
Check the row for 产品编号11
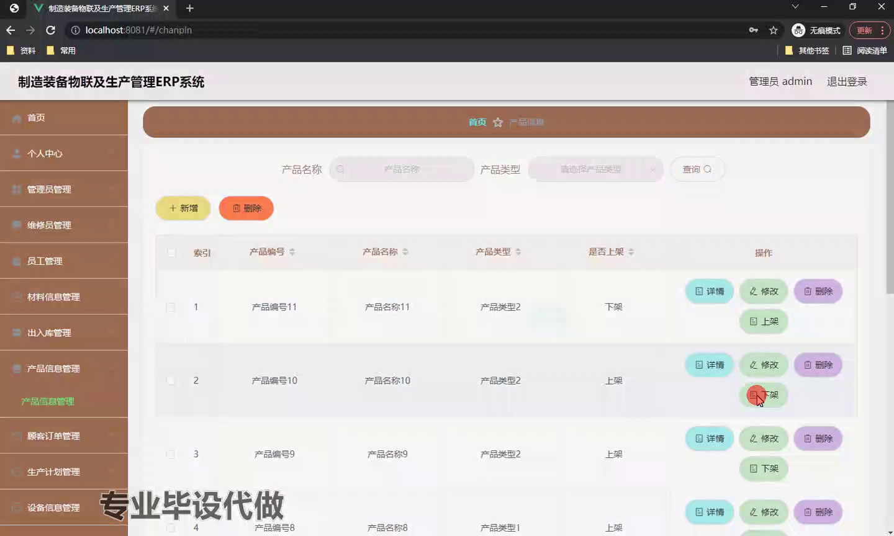[171, 307]
